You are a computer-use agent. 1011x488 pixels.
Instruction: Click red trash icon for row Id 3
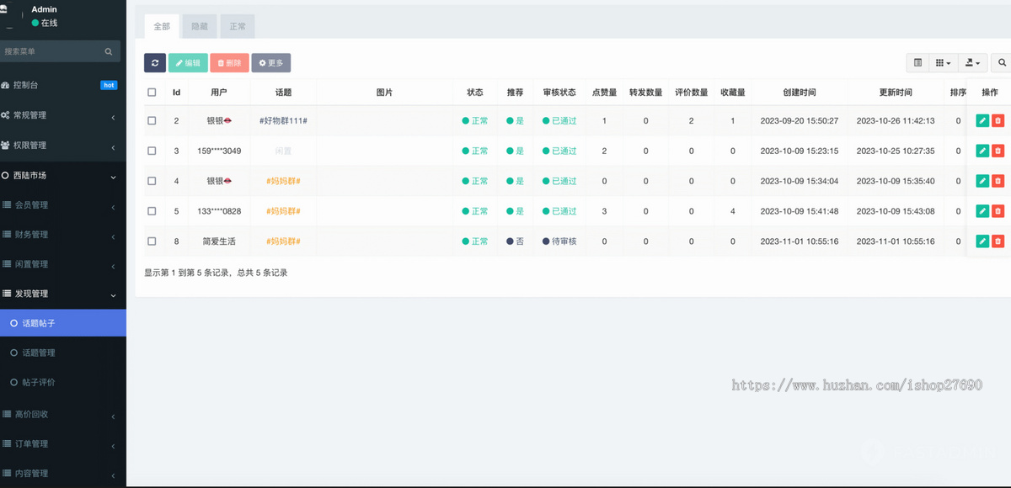coord(998,151)
